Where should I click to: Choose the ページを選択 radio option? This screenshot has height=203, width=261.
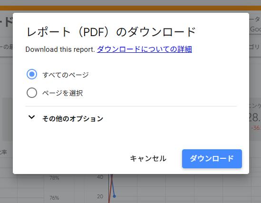(32, 93)
